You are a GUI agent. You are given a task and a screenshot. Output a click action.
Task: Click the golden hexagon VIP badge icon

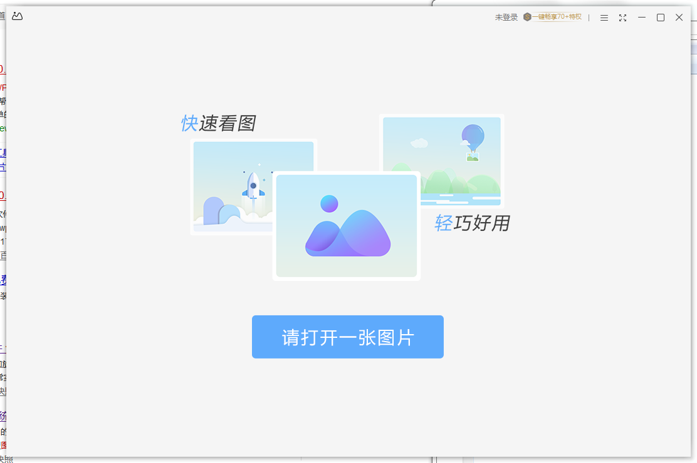tap(527, 18)
